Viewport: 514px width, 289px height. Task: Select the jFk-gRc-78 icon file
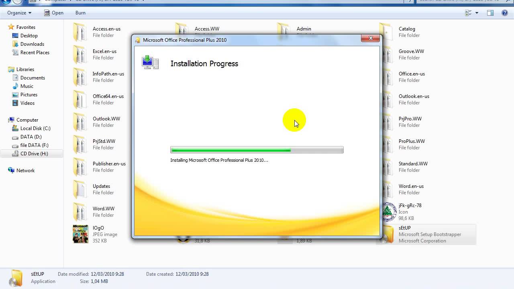coord(389,212)
